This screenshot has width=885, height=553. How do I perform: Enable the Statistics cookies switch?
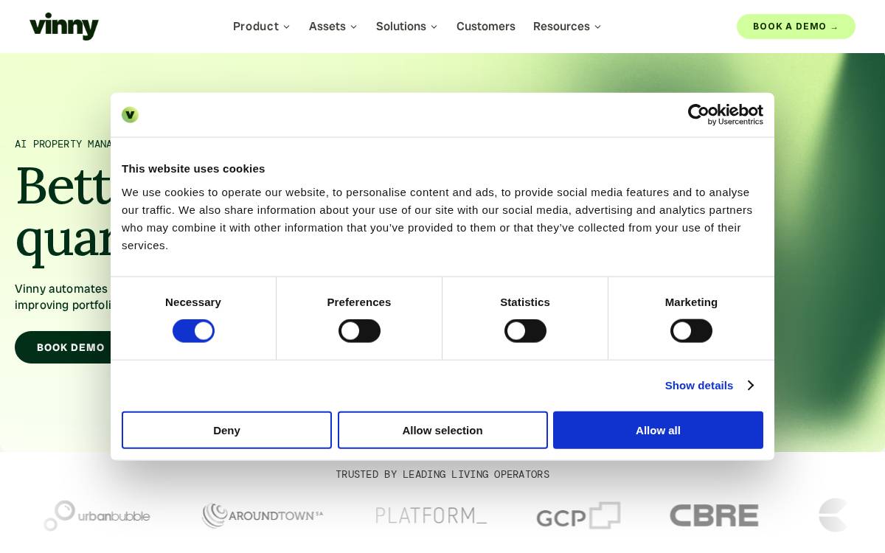tap(525, 331)
